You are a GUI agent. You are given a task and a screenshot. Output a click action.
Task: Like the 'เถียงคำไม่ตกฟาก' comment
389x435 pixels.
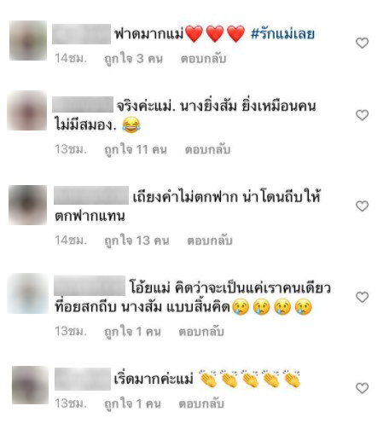362,206
